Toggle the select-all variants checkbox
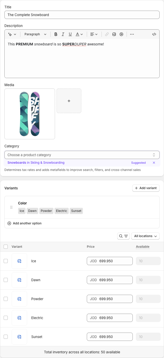 coord(6,247)
